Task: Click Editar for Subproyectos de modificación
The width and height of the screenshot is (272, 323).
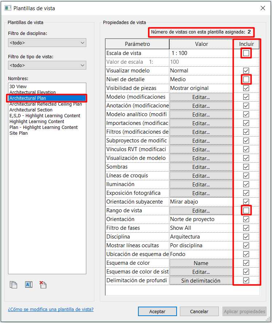Action: [x=201, y=141]
